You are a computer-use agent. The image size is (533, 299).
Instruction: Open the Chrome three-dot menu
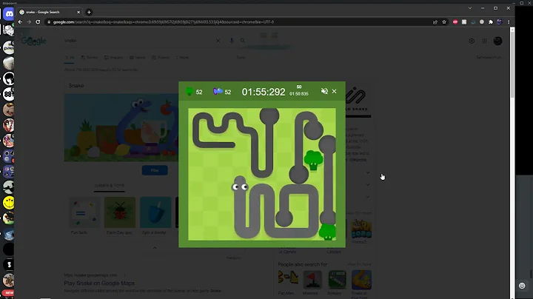click(x=509, y=21)
